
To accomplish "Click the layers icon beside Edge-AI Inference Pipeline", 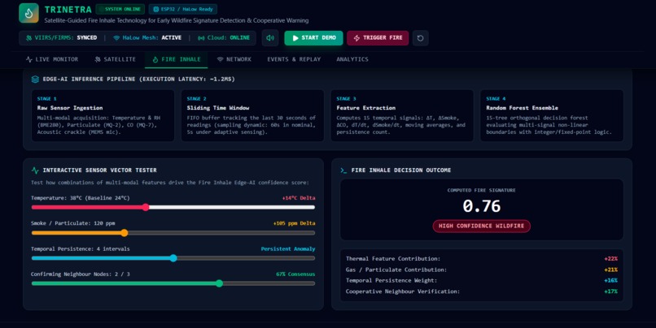I will [x=35, y=80].
